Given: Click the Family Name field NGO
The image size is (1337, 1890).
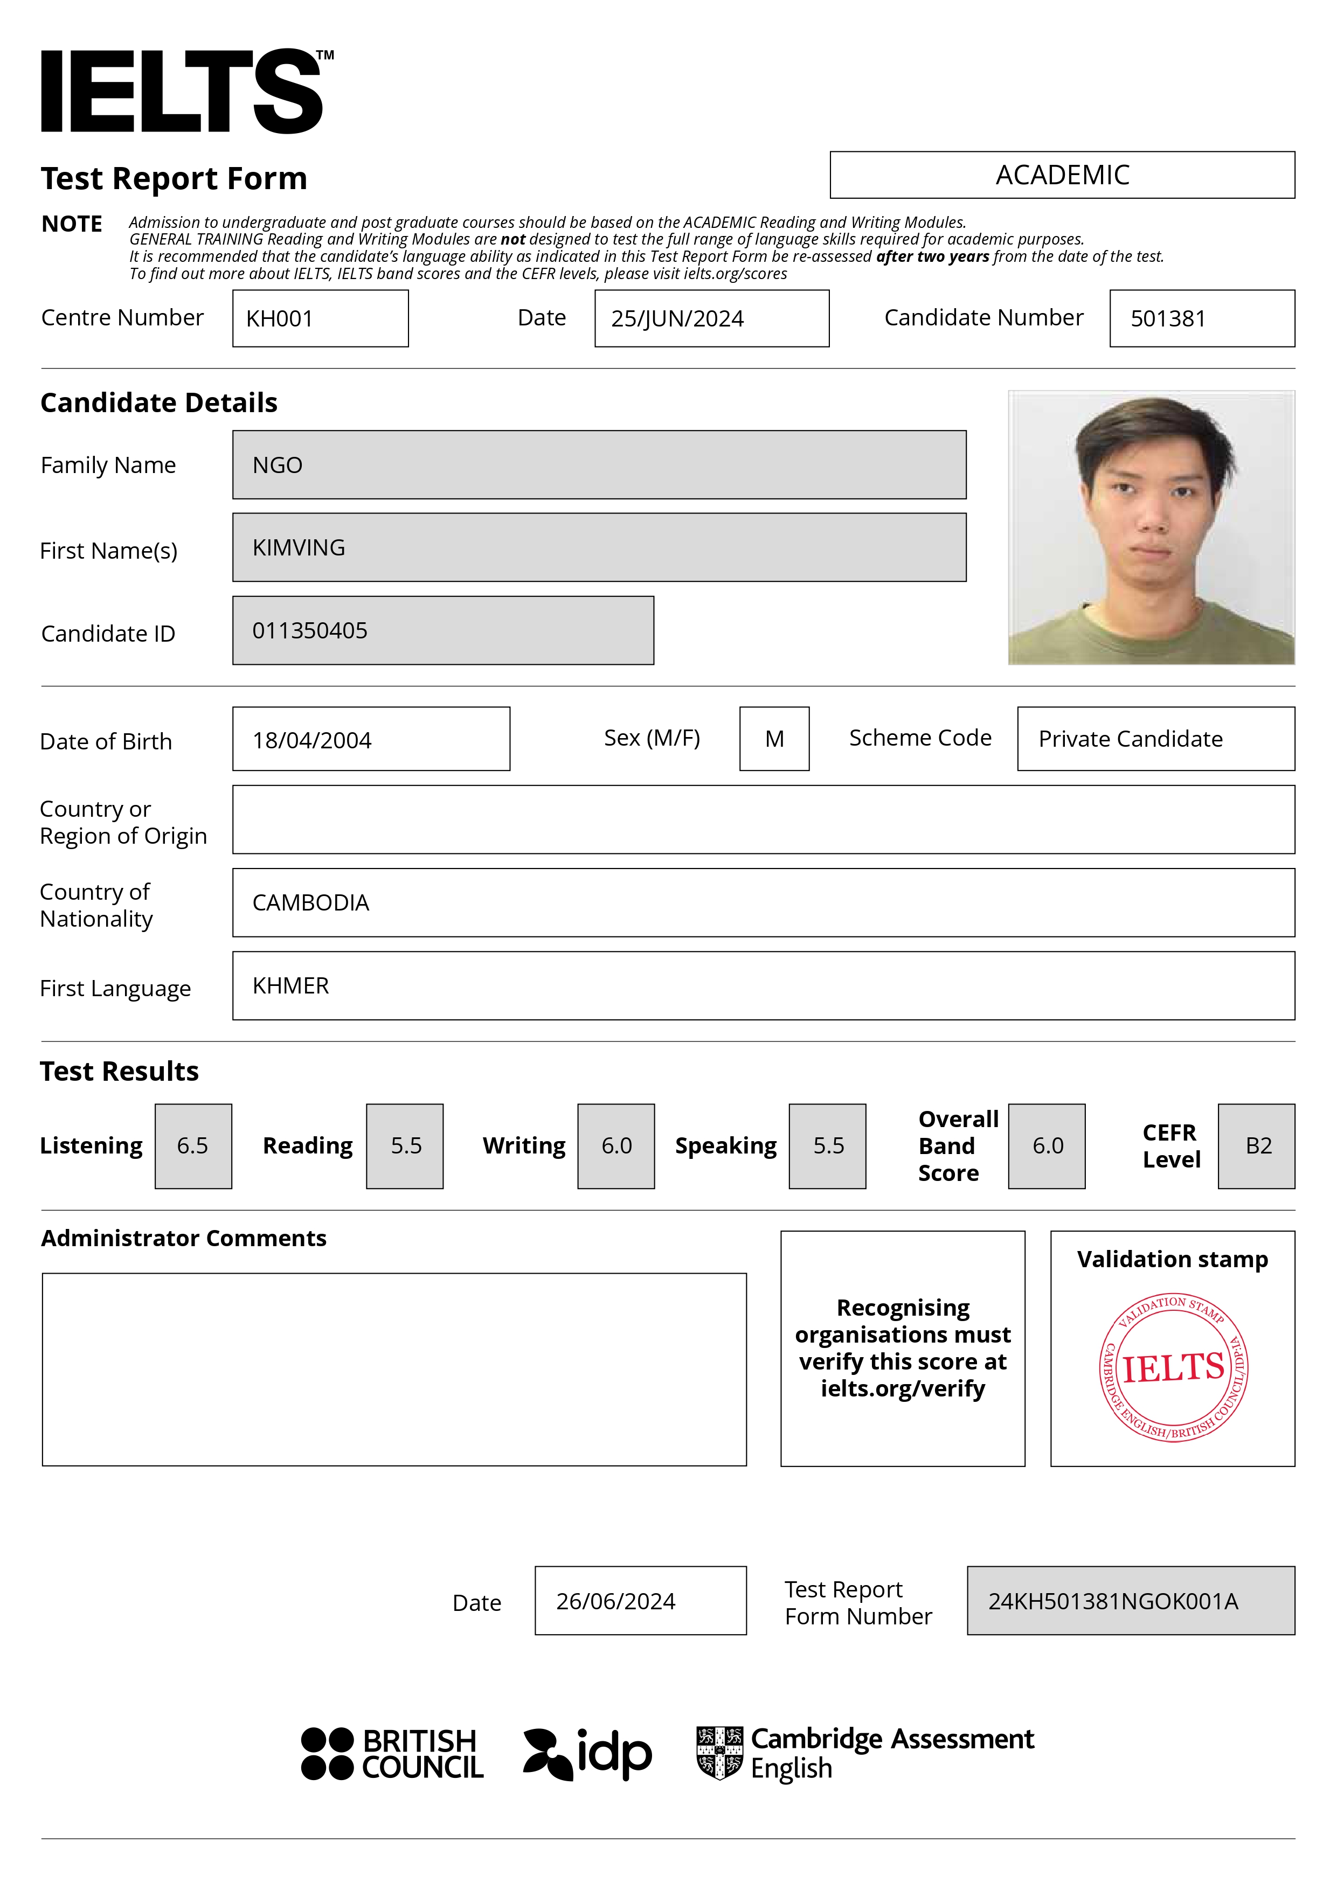Looking at the screenshot, I should (x=599, y=465).
